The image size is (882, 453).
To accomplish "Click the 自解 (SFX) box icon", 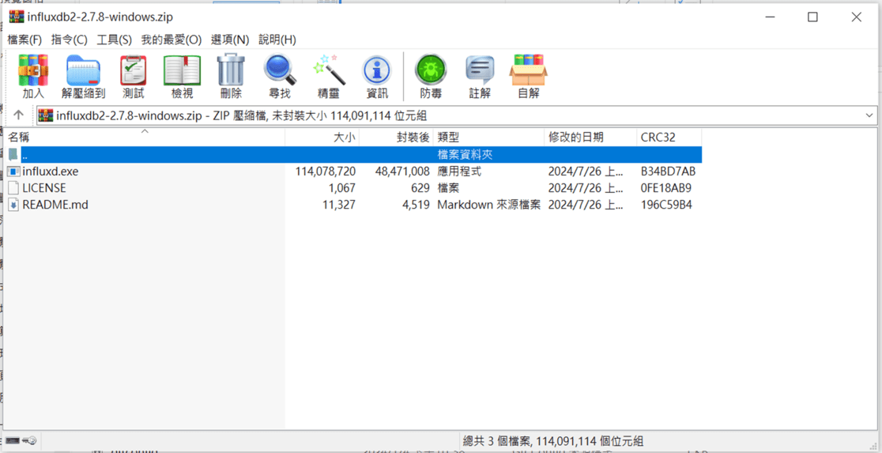I will tap(528, 70).
